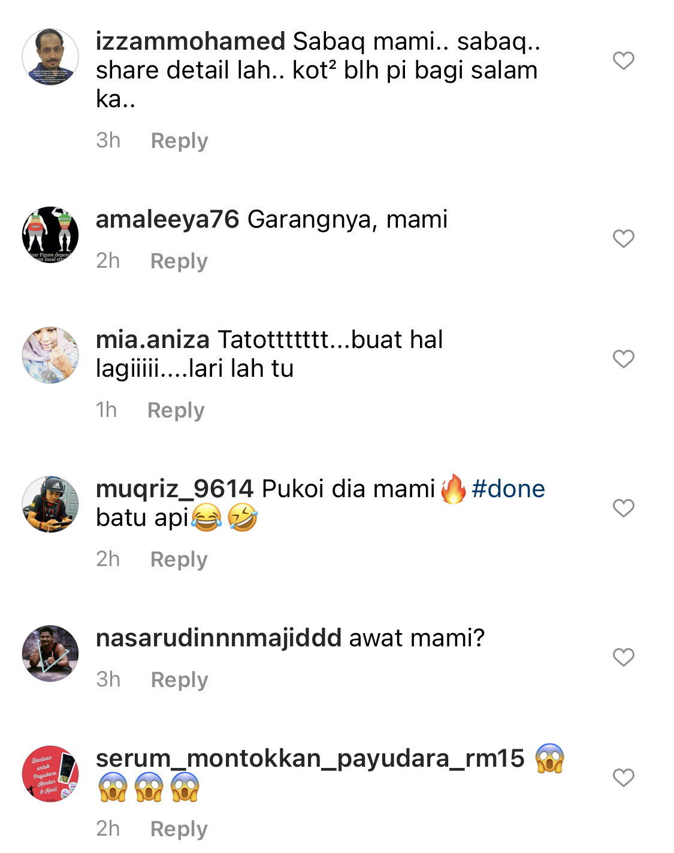
Task: Open mia.aniza's profile photo
Action: 50,355
